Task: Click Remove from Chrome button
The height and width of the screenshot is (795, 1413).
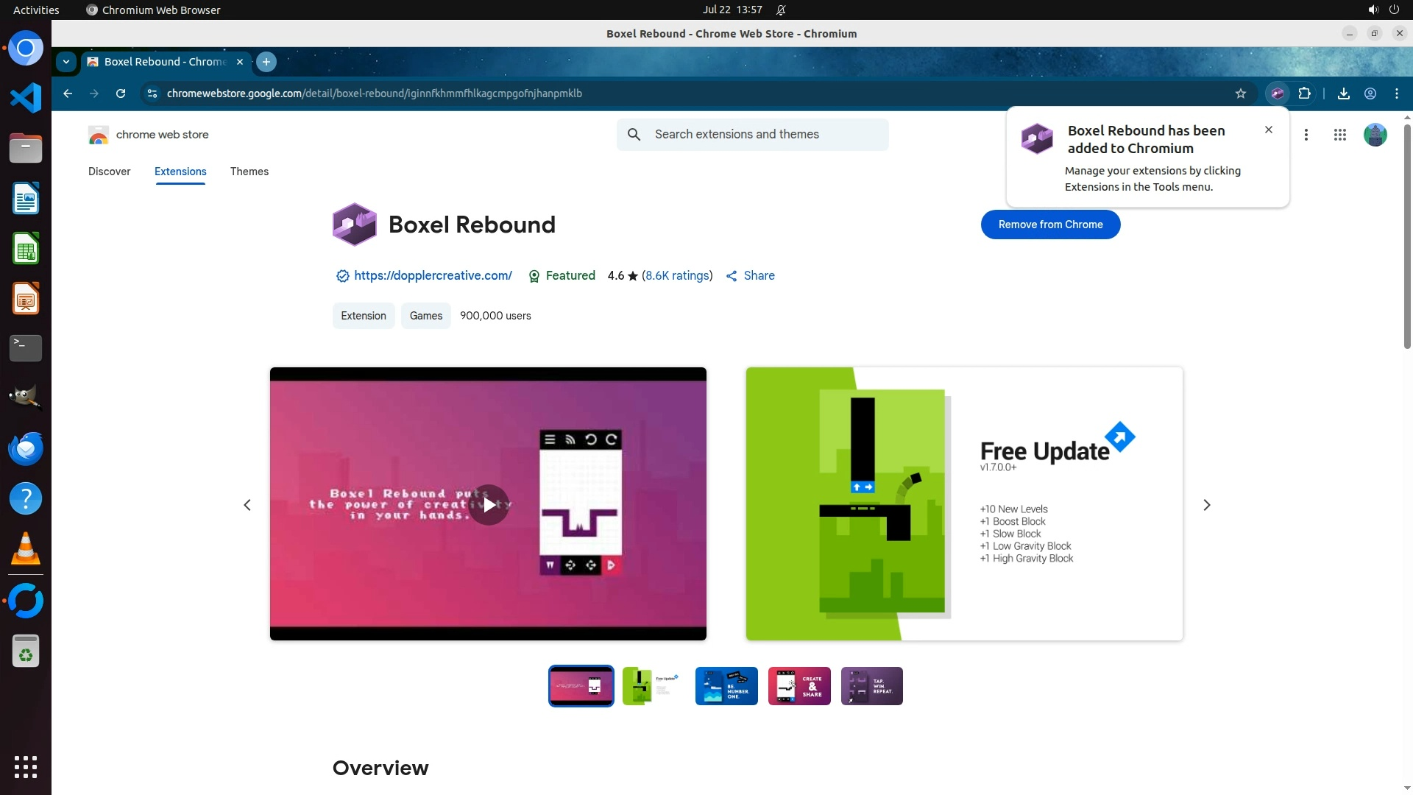Action: point(1050,225)
